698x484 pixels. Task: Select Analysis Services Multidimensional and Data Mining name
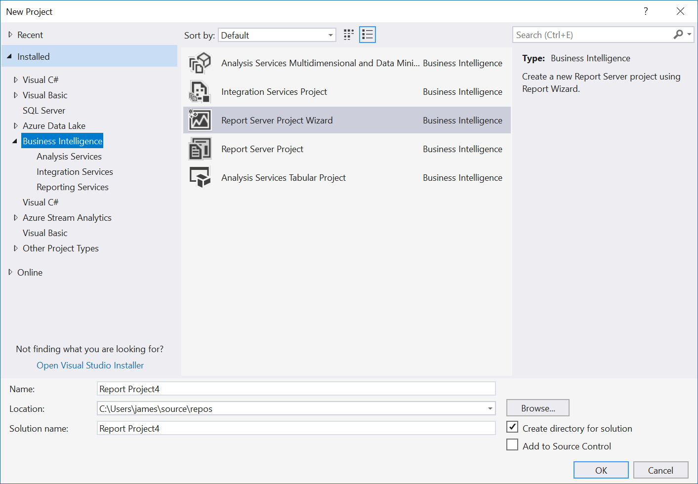321,63
